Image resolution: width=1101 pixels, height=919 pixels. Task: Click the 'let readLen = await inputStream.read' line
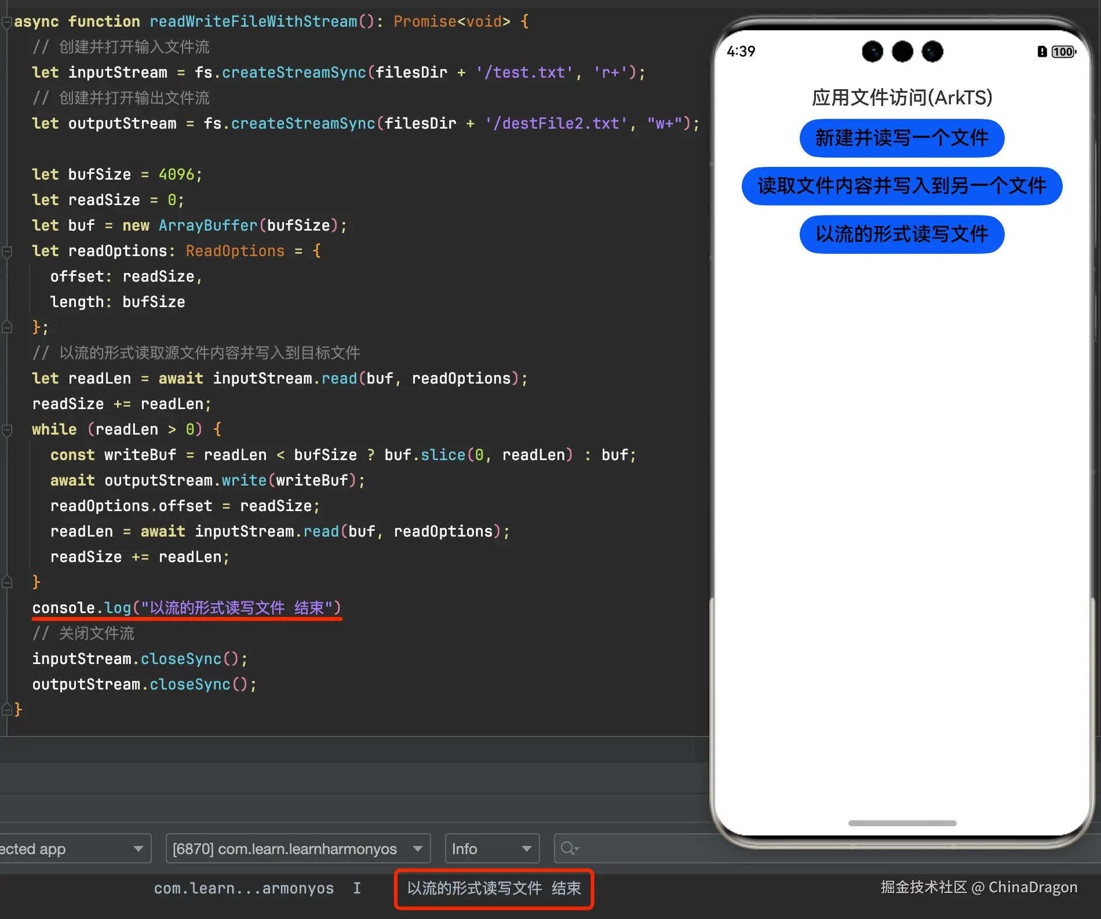(x=280, y=378)
